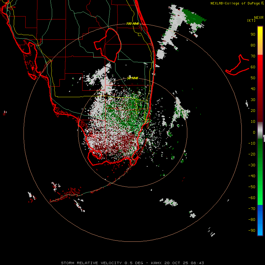Select the -90 value on velocity scale

252,231
